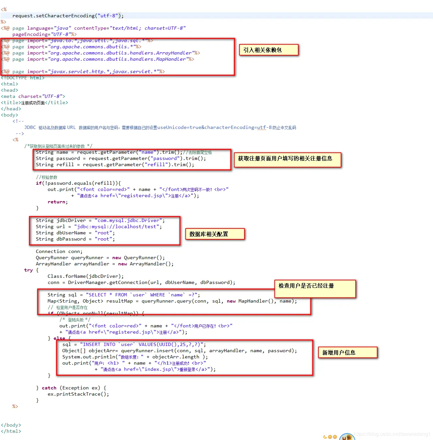
Task: Click the out.print("用户: <h1> line
Action: tap(134, 363)
